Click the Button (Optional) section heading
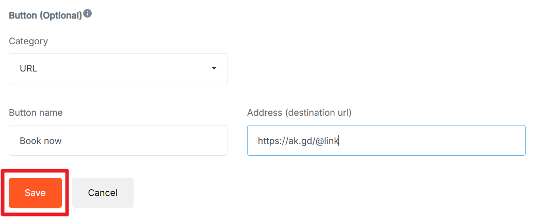This screenshot has width=538, height=217. tap(45, 15)
